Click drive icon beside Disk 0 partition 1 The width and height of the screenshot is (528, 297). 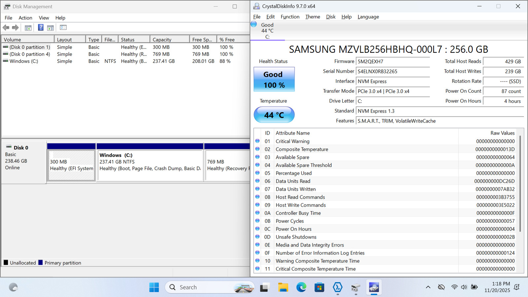6,47
